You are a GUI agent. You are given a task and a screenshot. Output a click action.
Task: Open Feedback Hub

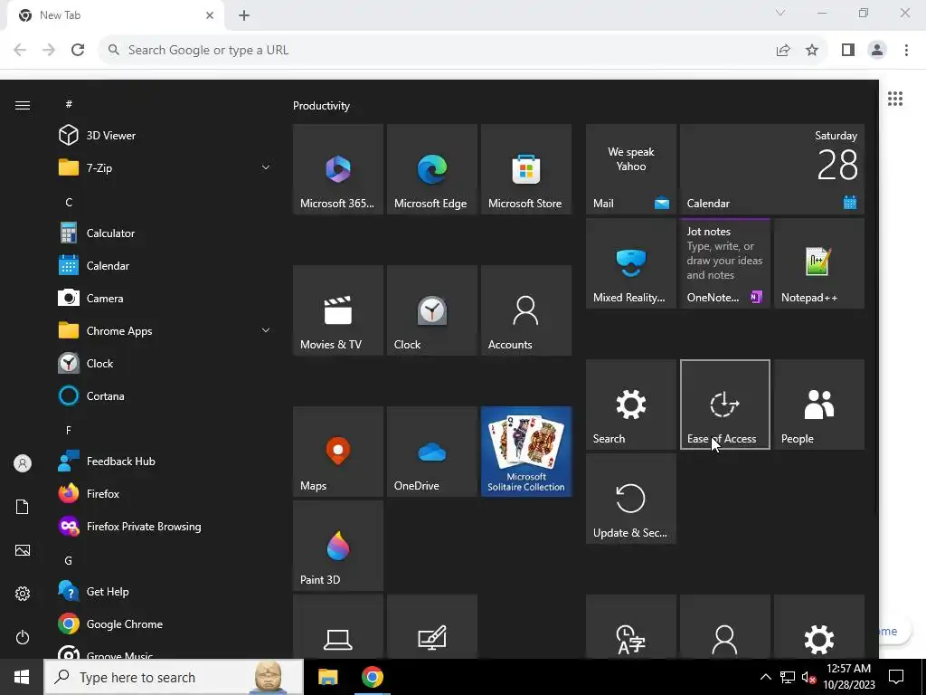pyautogui.click(x=165, y=461)
